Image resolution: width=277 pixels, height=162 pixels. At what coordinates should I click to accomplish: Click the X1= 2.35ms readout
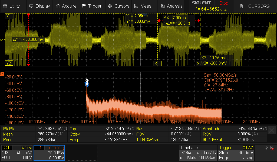click(137, 16)
